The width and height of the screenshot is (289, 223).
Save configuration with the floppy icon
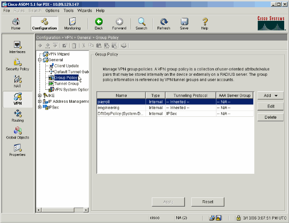click(184, 24)
